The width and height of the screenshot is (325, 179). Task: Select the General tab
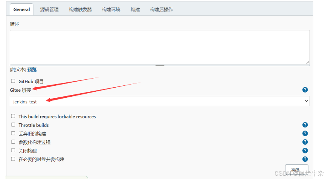point(21,9)
